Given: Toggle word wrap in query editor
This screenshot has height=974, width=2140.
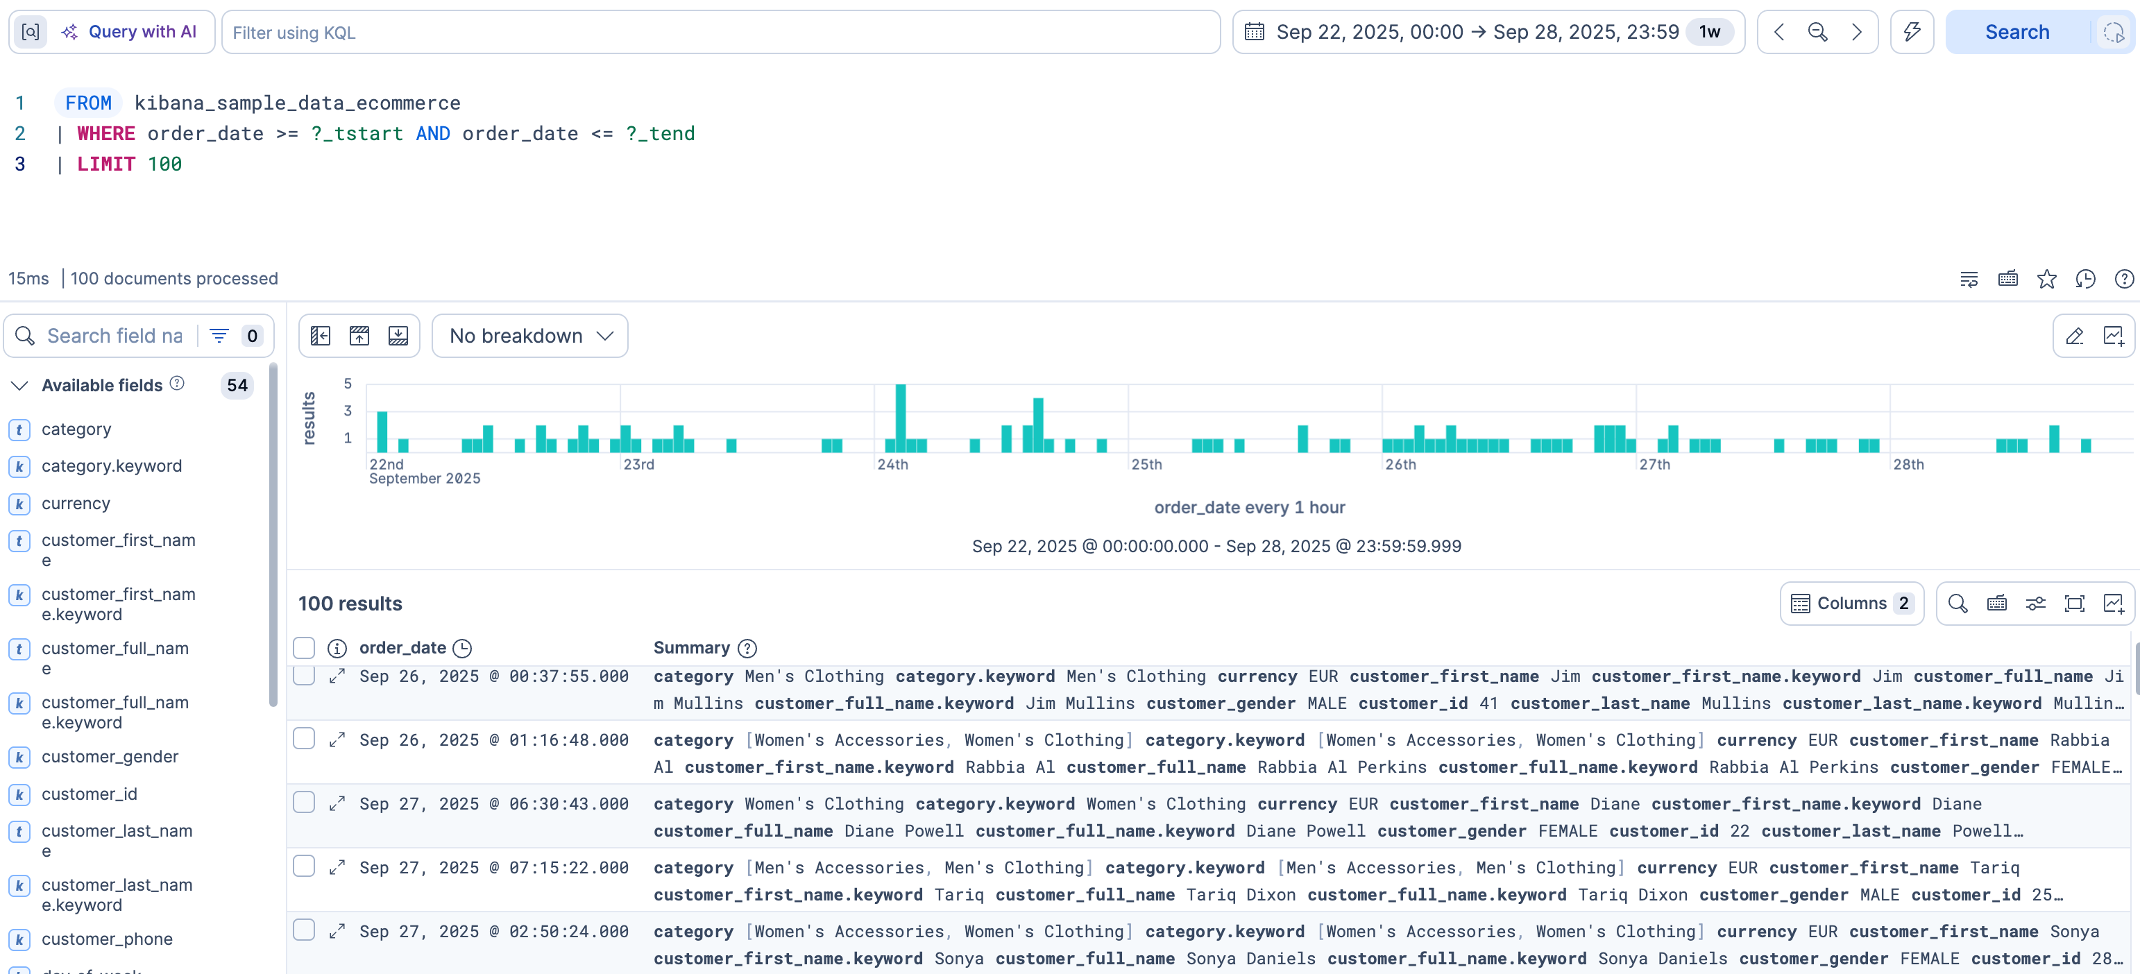Looking at the screenshot, I should tap(1969, 279).
